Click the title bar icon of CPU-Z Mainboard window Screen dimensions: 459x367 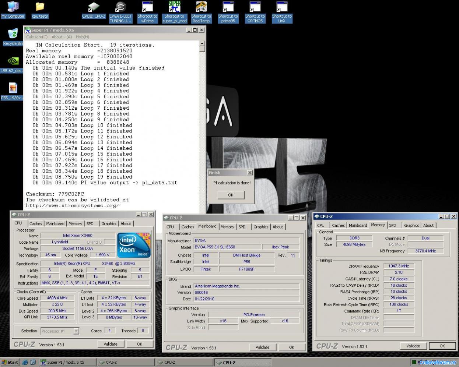coord(167,218)
